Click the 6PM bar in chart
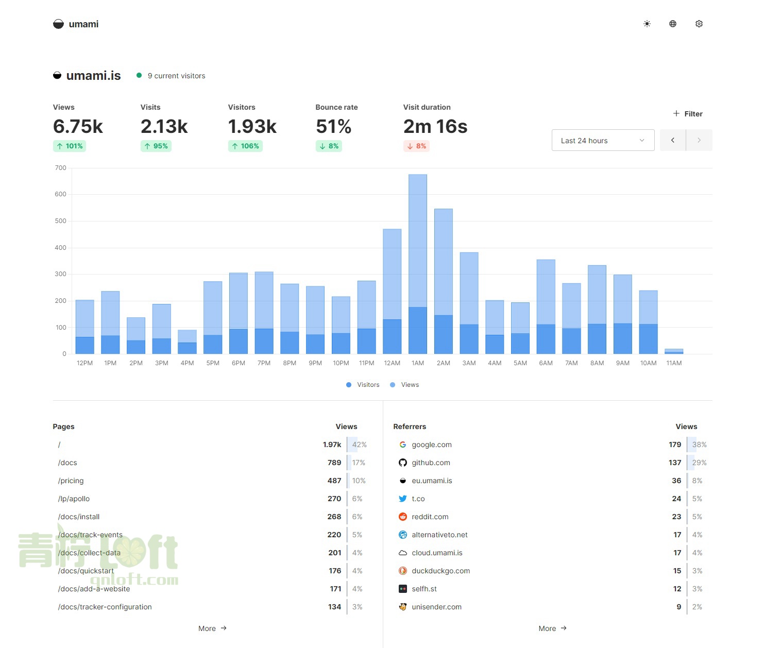 pyautogui.click(x=239, y=313)
